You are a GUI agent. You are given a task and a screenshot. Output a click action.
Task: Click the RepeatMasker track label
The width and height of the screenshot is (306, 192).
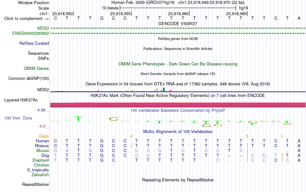[35, 184]
